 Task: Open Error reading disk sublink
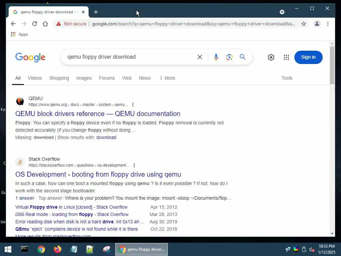click(80, 222)
